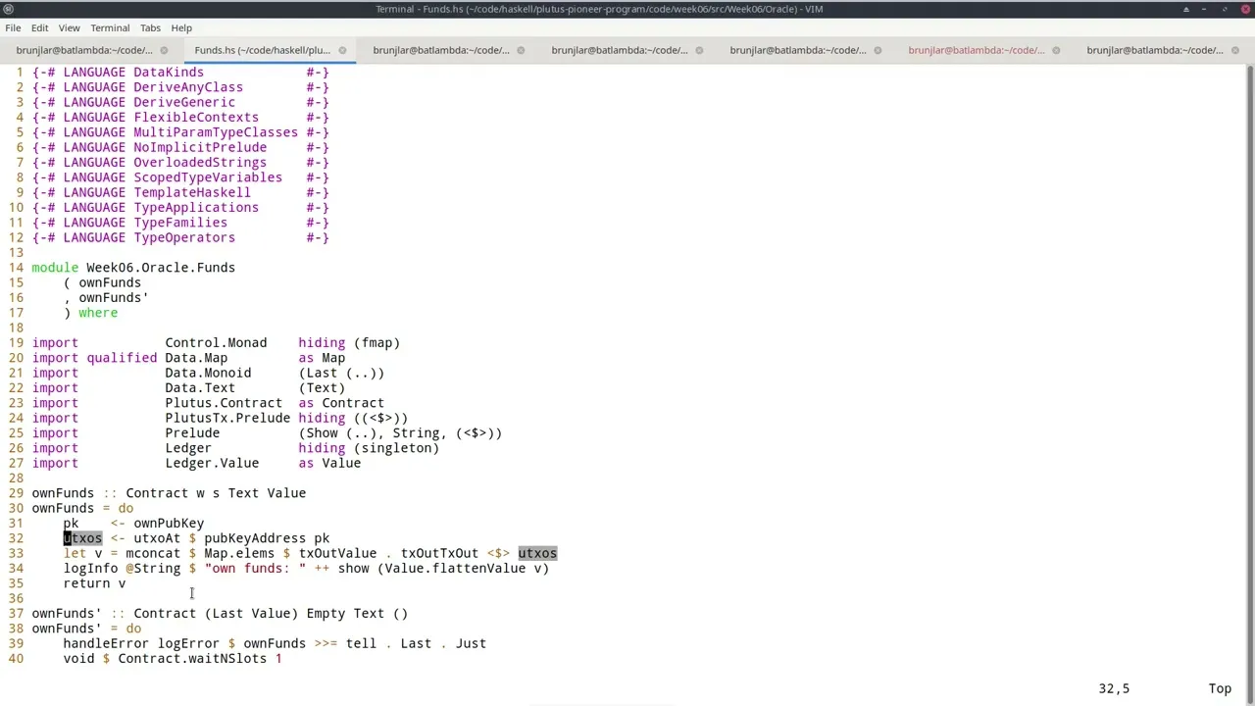The width and height of the screenshot is (1255, 706).
Task: Close the red-highlighted terminal tab
Action: click(x=1056, y=50)
